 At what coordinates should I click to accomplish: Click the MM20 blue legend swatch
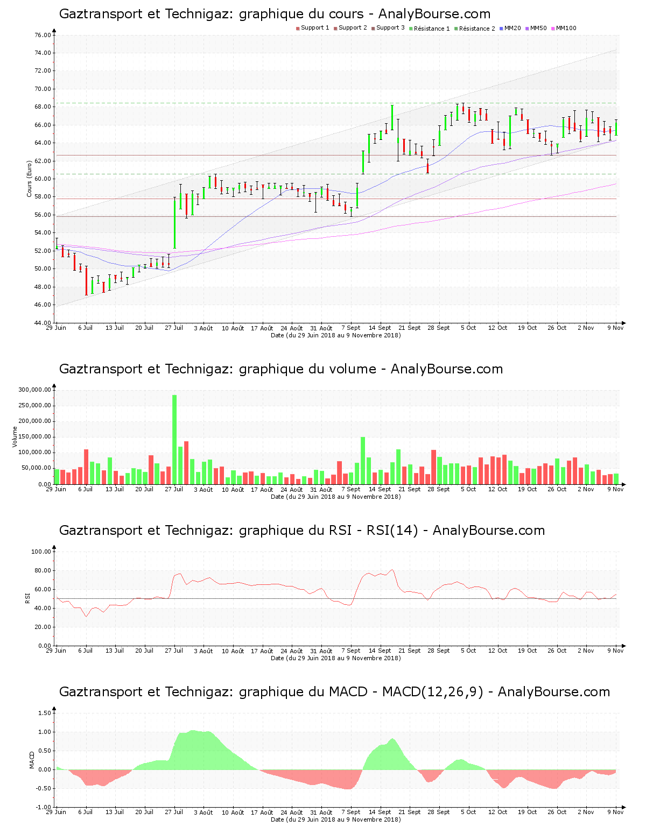[x=501, y=29]
